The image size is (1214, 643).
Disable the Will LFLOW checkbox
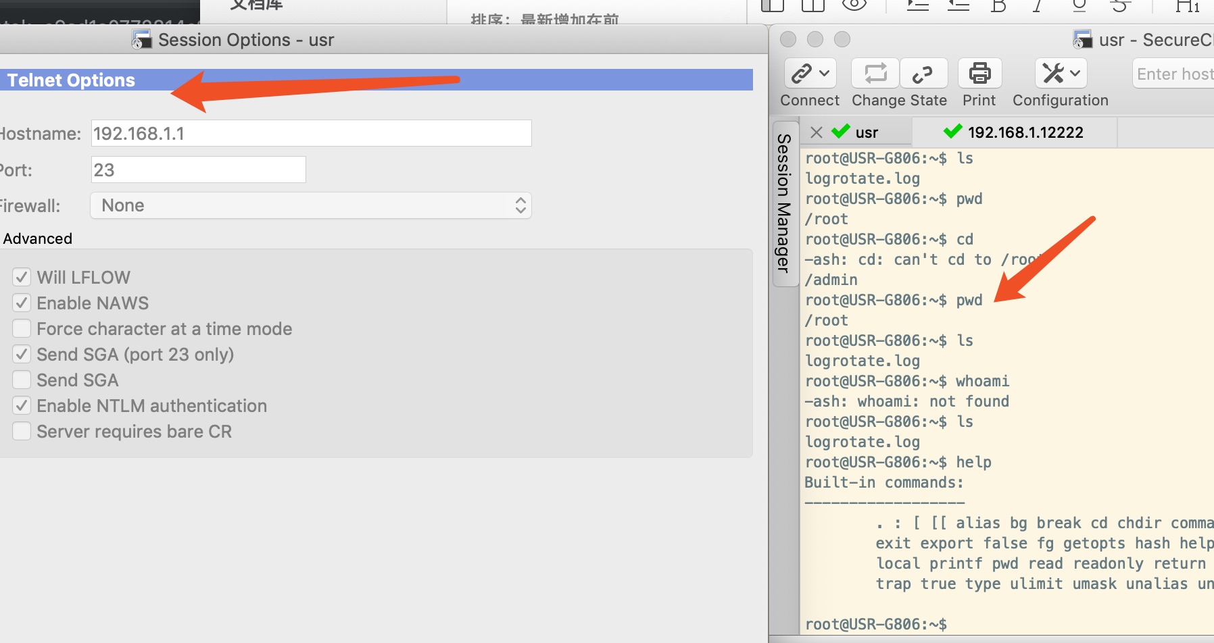22,278
